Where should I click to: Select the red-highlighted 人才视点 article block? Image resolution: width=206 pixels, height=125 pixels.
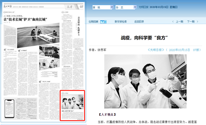(x=72, y=106)
